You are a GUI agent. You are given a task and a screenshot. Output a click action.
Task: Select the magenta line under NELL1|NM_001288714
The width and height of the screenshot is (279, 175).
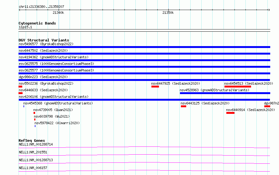pyautogui.click(x=144, y=147)
